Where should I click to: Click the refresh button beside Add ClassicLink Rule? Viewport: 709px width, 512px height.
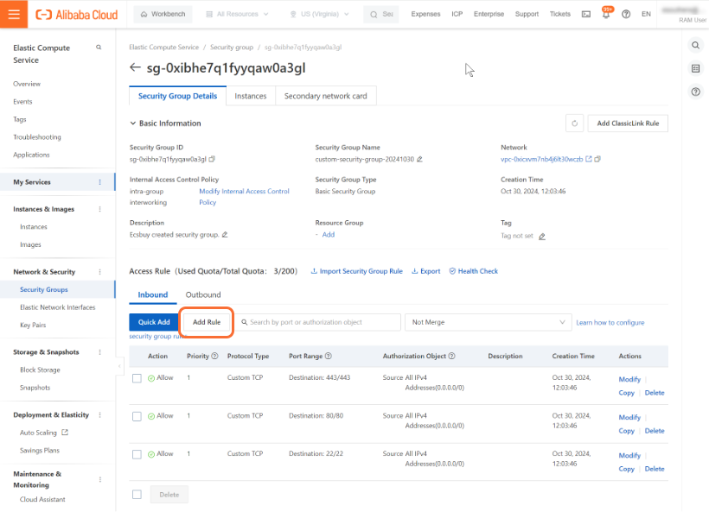click(575, 123)
